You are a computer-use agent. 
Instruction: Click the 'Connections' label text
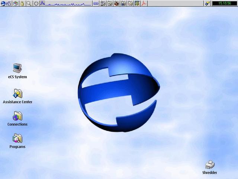(x=17, y=124)
